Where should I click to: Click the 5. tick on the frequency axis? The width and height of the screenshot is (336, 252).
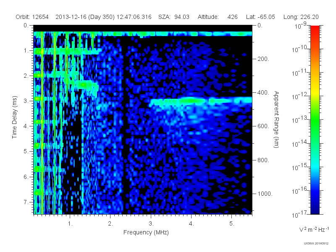tap(232, 223)
